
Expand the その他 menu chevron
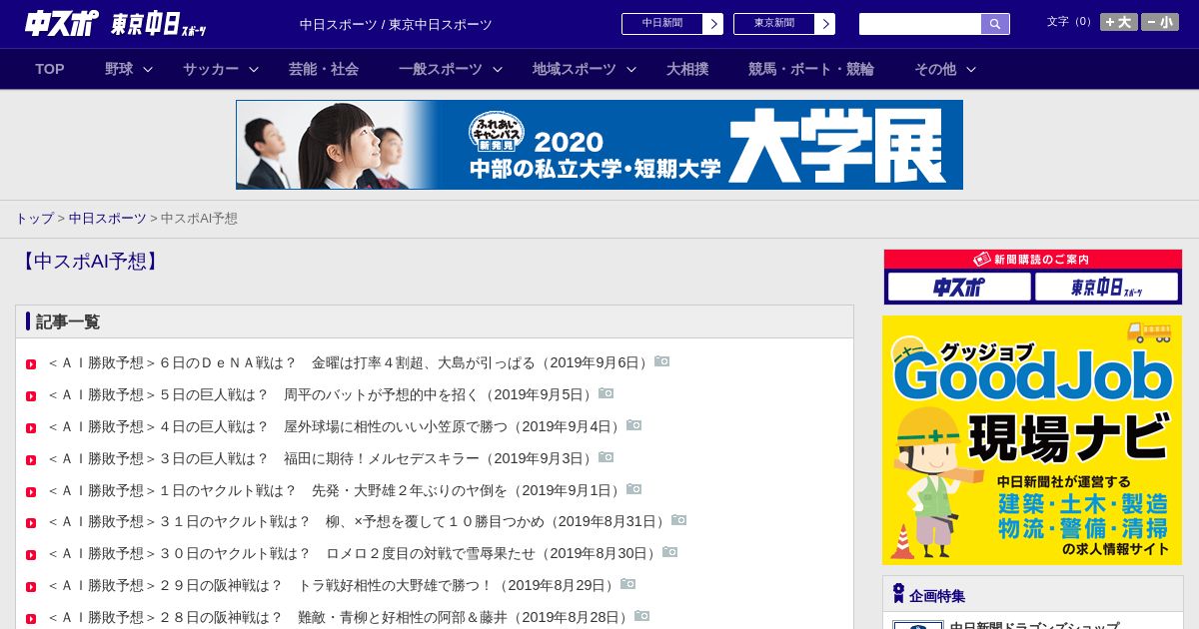971,69
